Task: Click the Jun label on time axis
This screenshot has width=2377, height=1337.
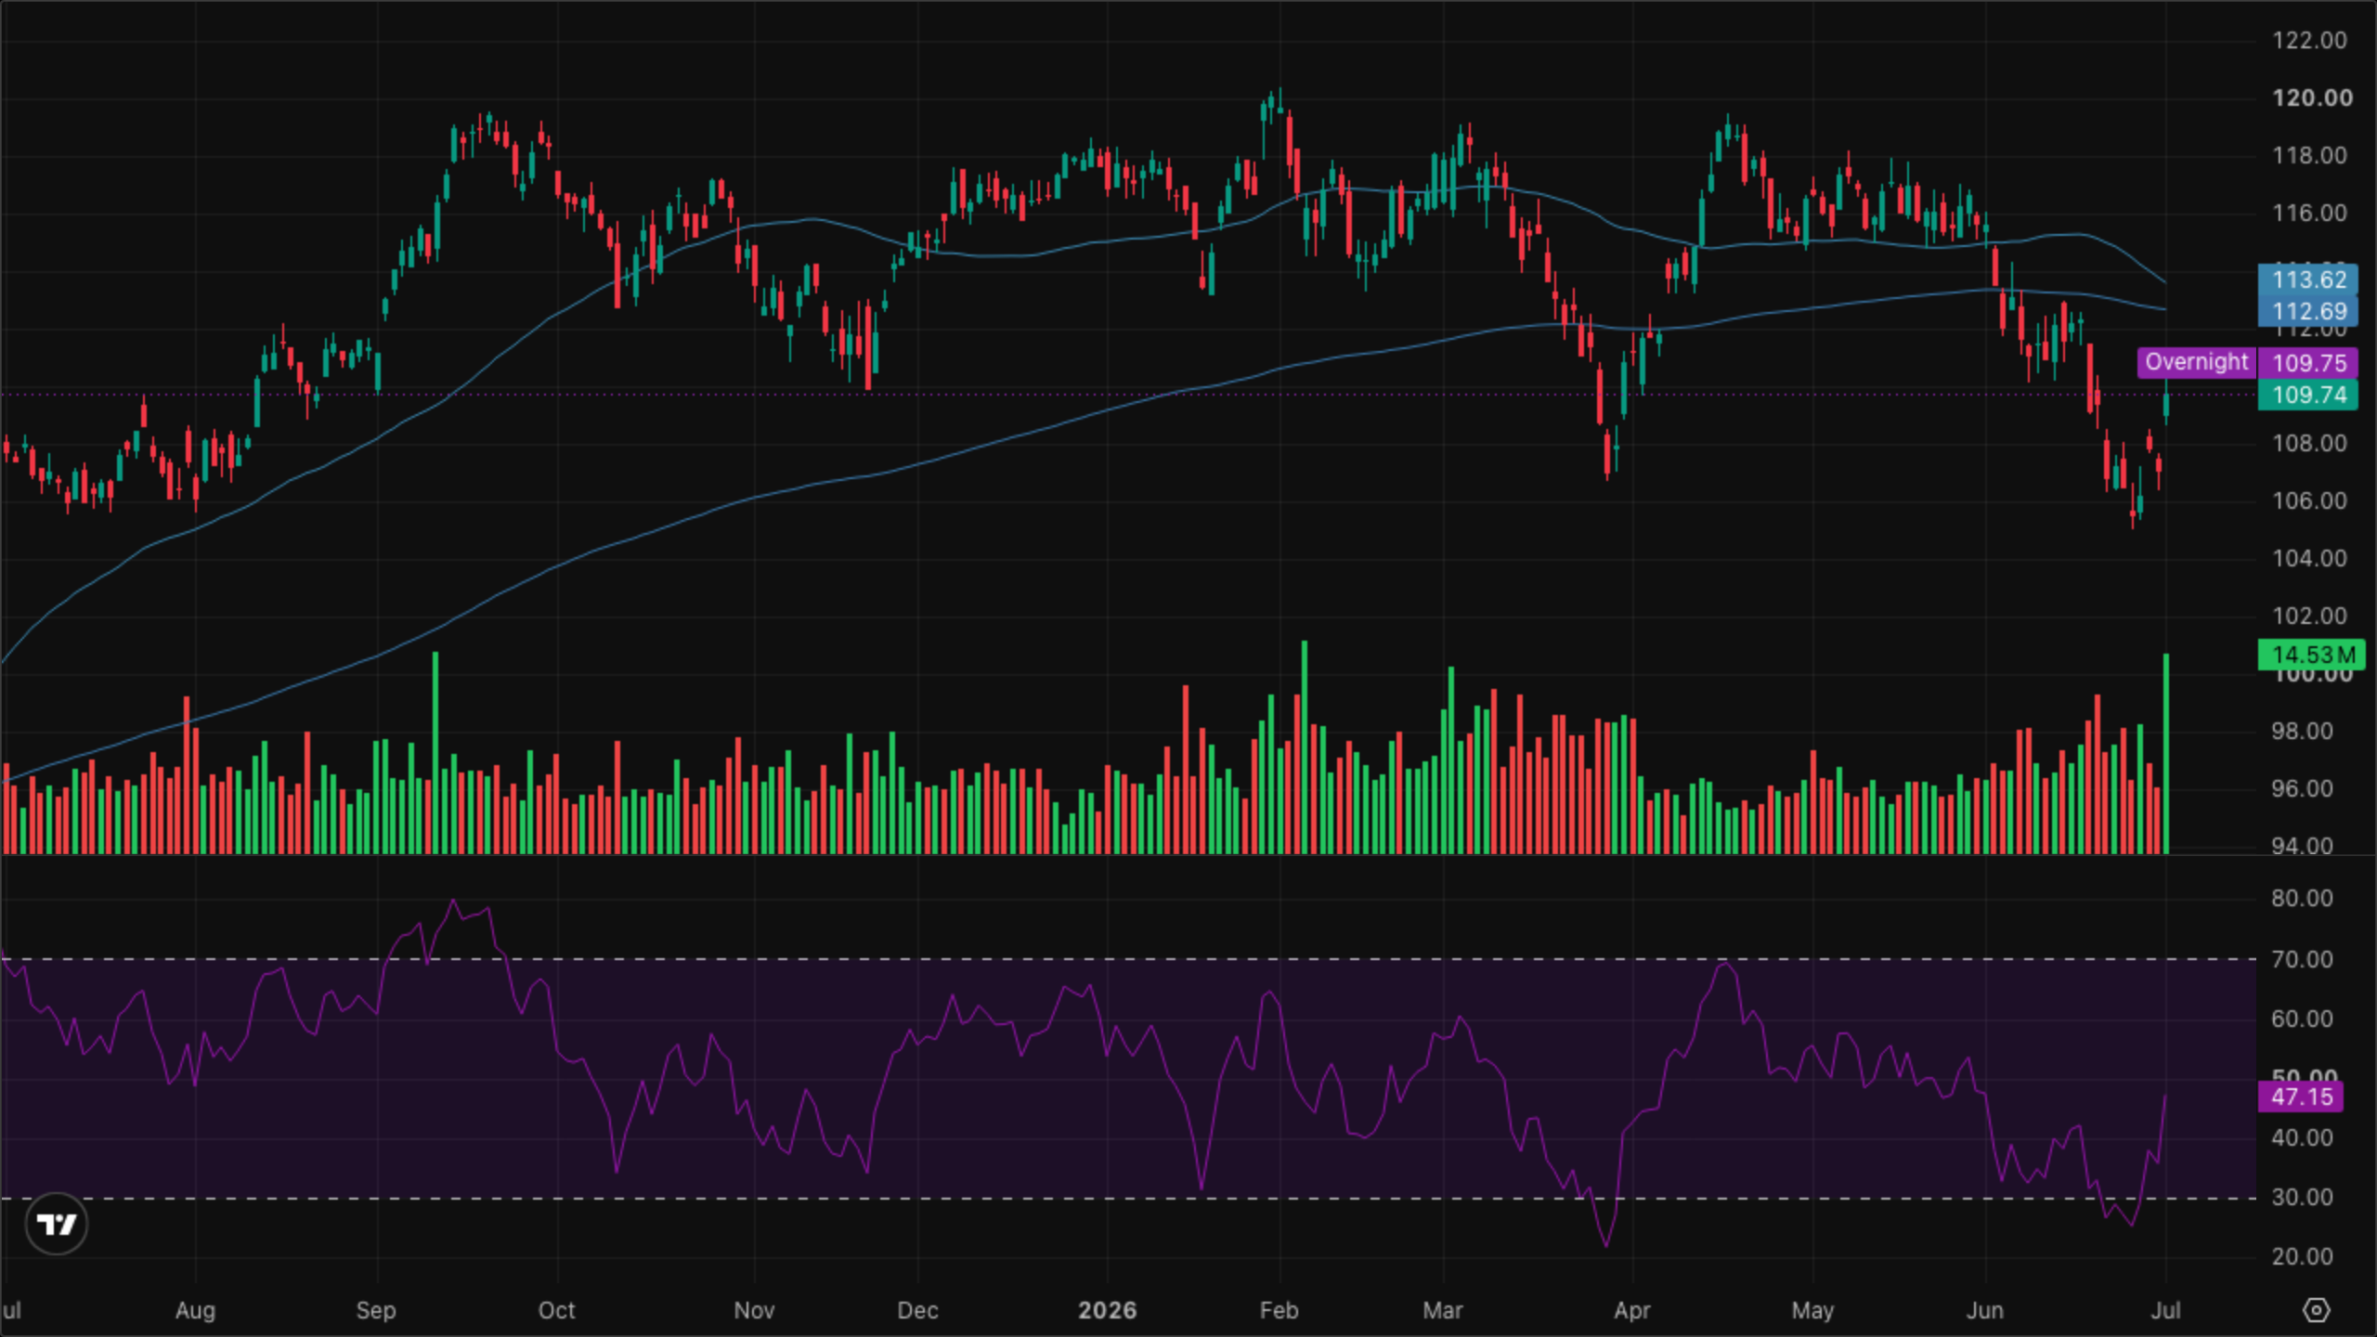Action: (x=1985, y=1310)
